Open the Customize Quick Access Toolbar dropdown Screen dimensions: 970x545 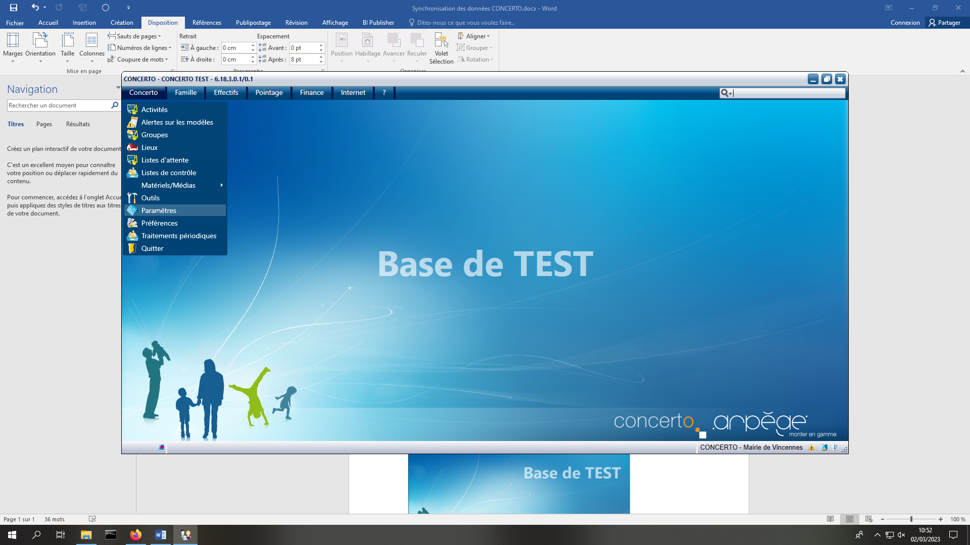(x=128, y=8)
